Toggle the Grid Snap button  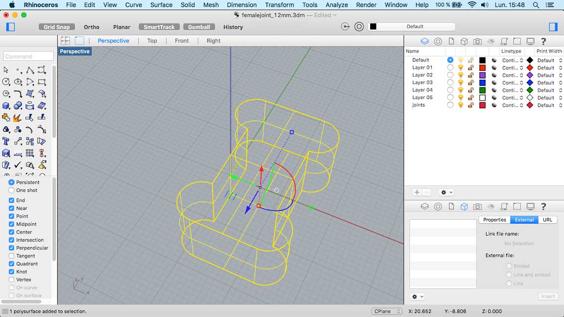pyautogui.click(x=57, y=27)
